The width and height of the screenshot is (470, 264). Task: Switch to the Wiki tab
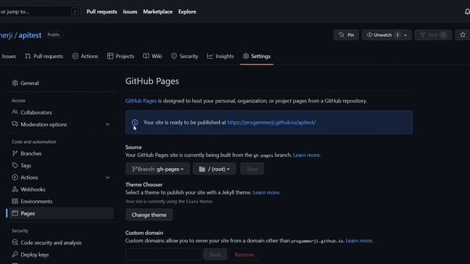[153, 56]
